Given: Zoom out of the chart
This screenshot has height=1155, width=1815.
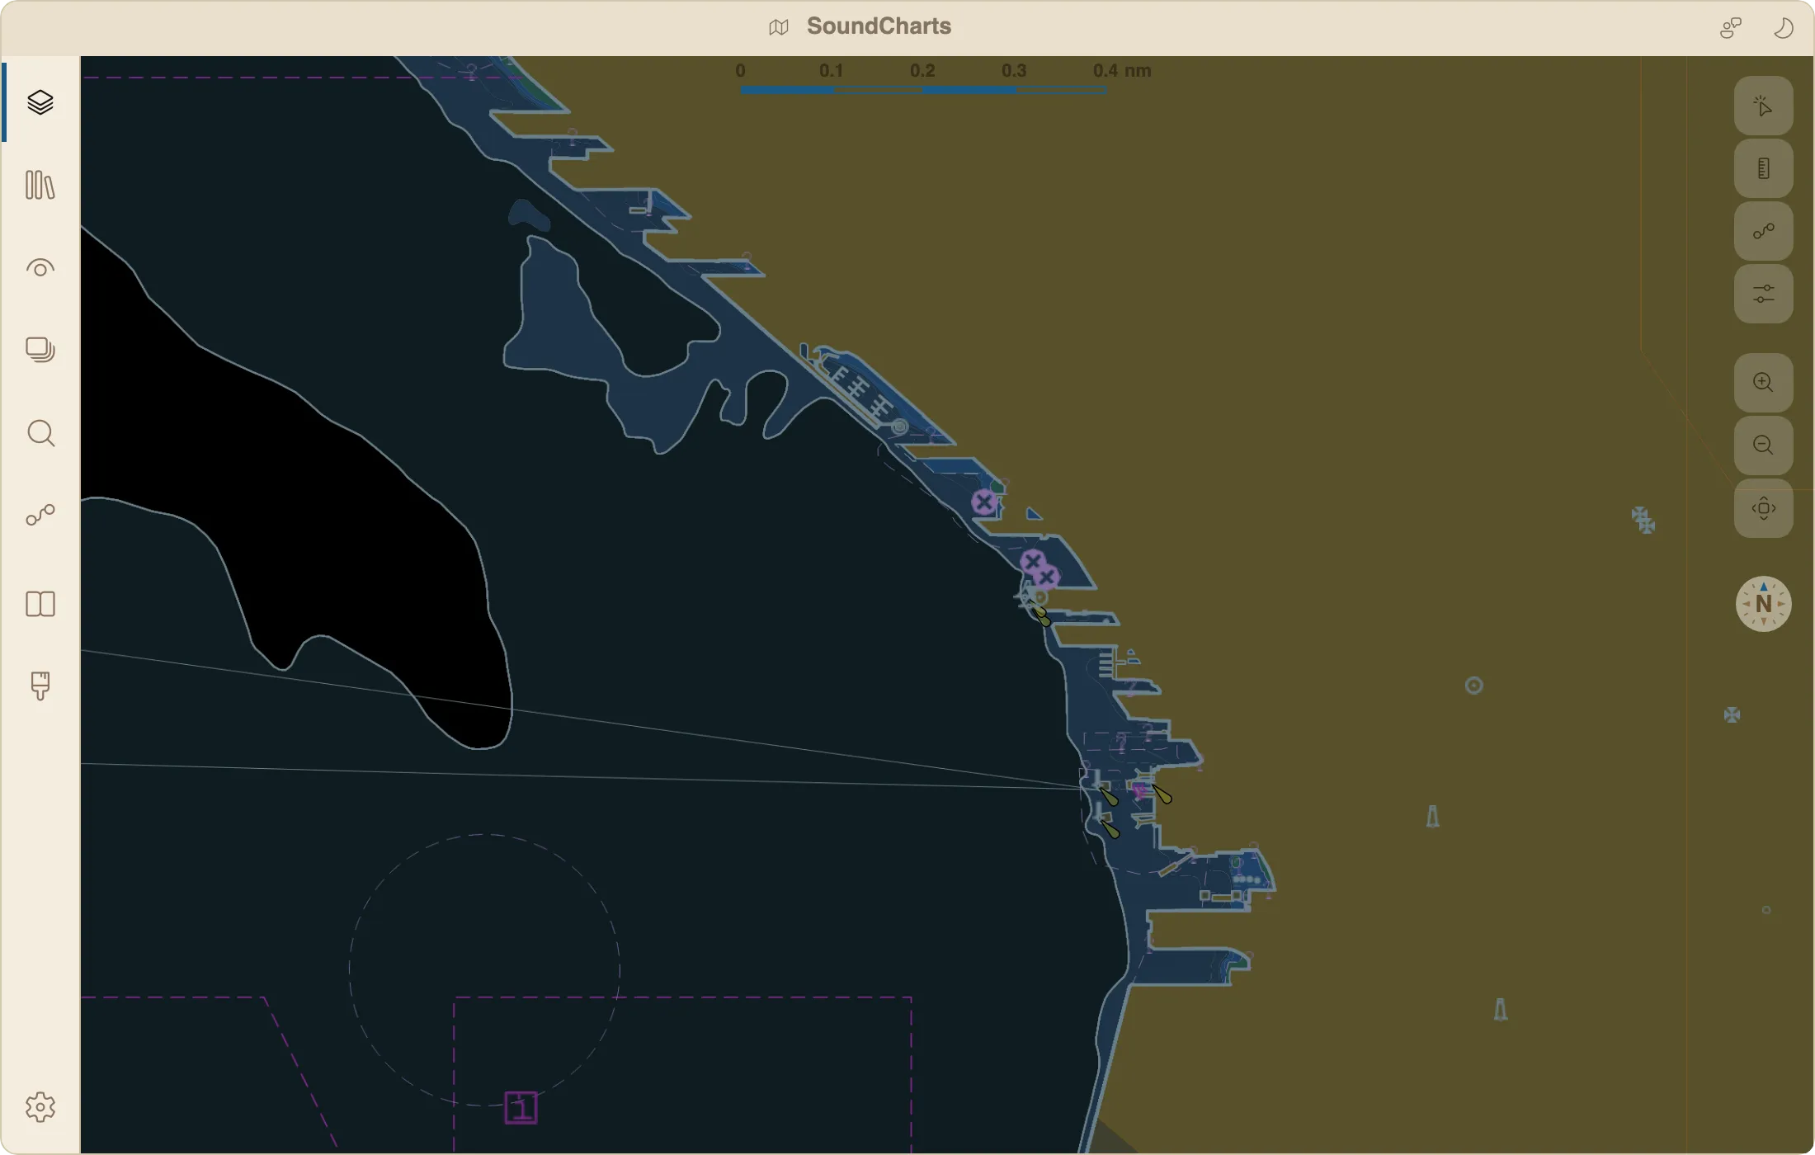Looking at the screenshot, I should (1763, 445).
